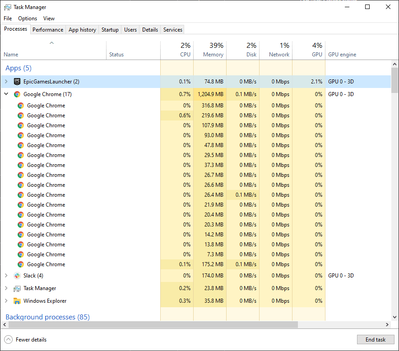399x351 pixels.
Task: Collapse the Google Chrome (17) process group
Action: 6,94
